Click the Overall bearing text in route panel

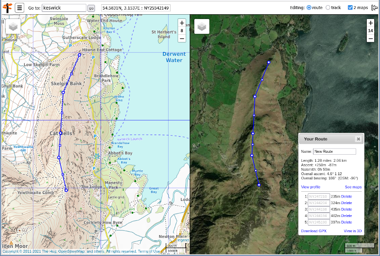tap(329, 178)
